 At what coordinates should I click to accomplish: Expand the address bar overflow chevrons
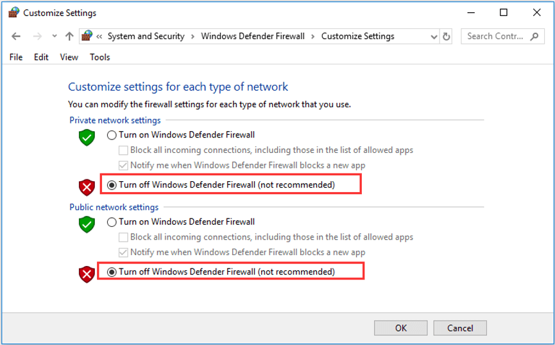[99, 37]
